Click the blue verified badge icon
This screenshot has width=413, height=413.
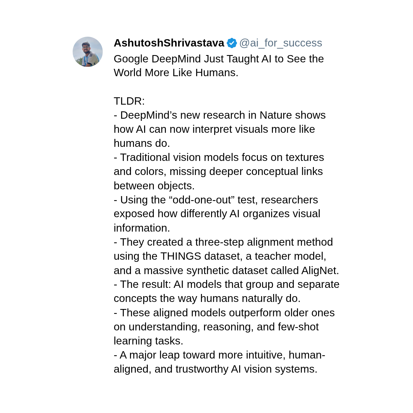(232, 43)
